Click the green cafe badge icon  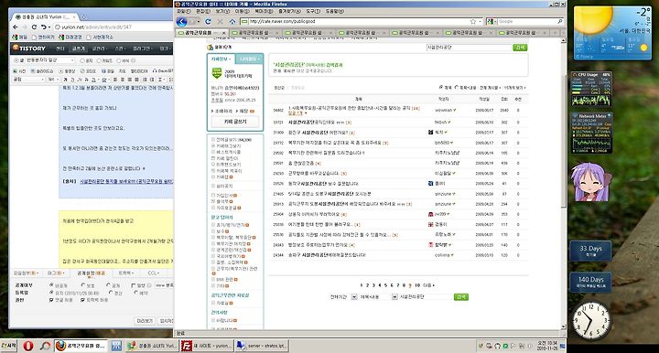217,73
